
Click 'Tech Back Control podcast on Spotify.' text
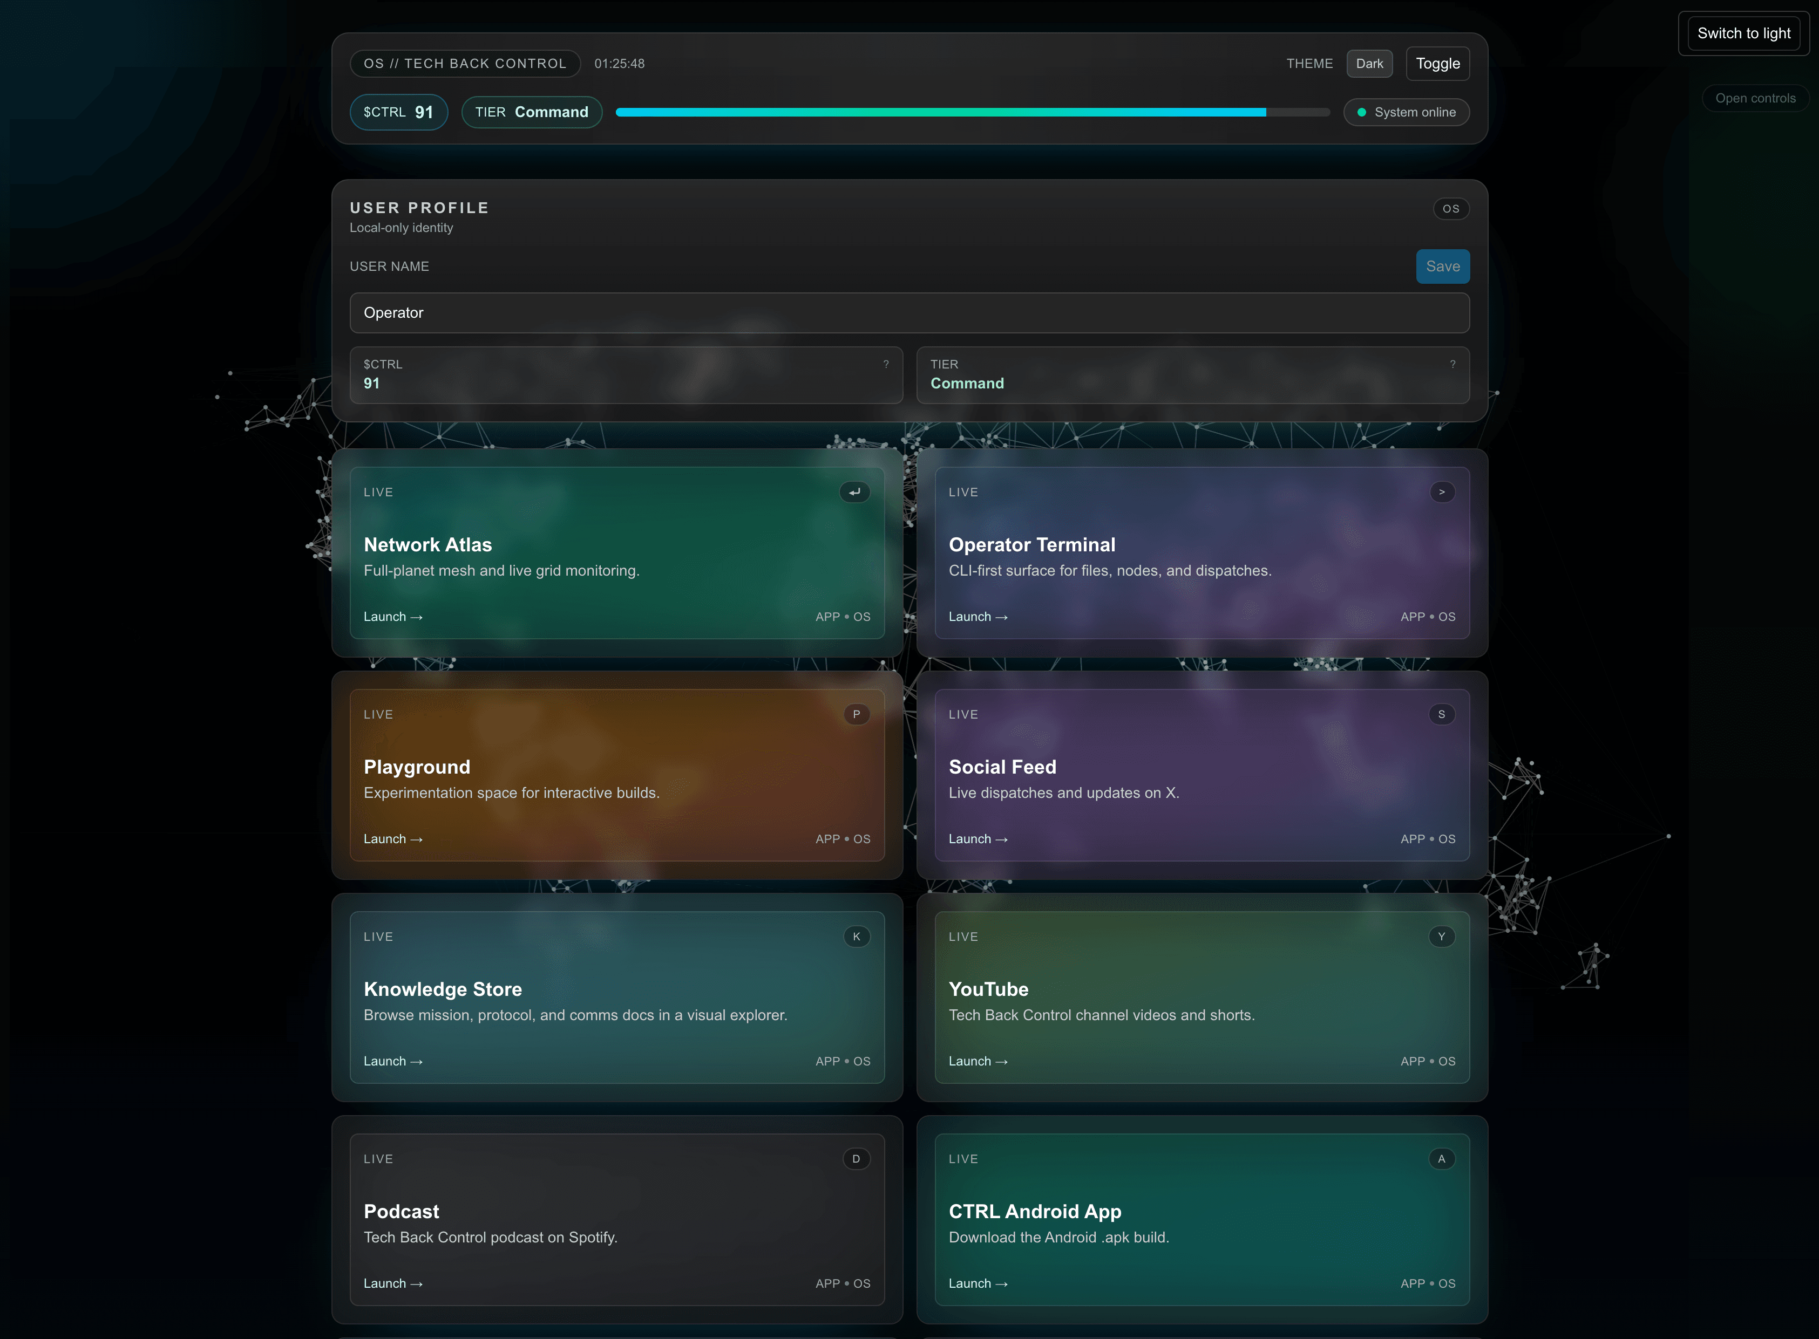(x=491, y=1237)
